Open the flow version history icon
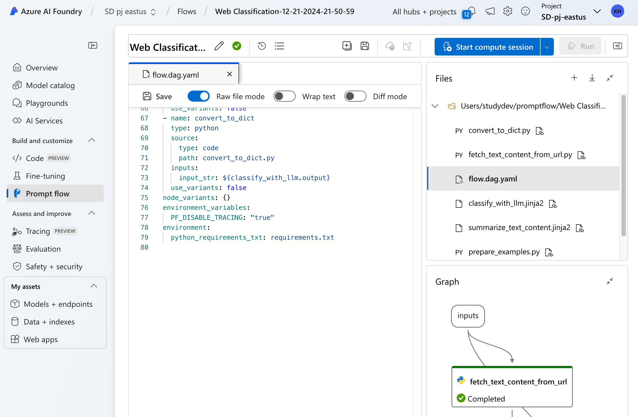Screen dimensions: 638x417 (x=262, y=46)
